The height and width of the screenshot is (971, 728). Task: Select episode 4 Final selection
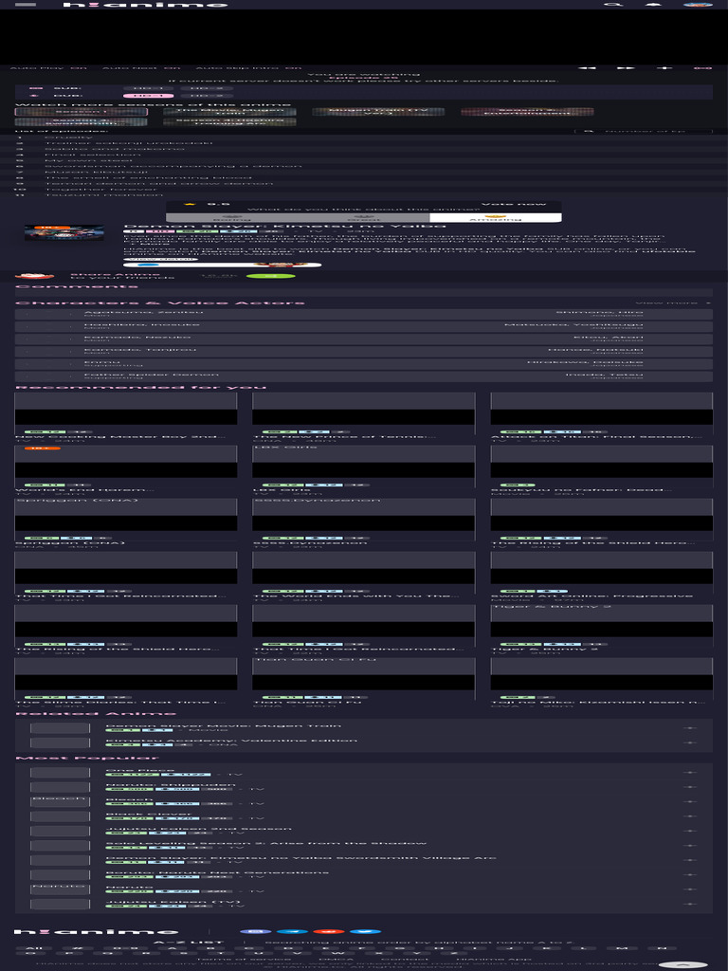364,155
